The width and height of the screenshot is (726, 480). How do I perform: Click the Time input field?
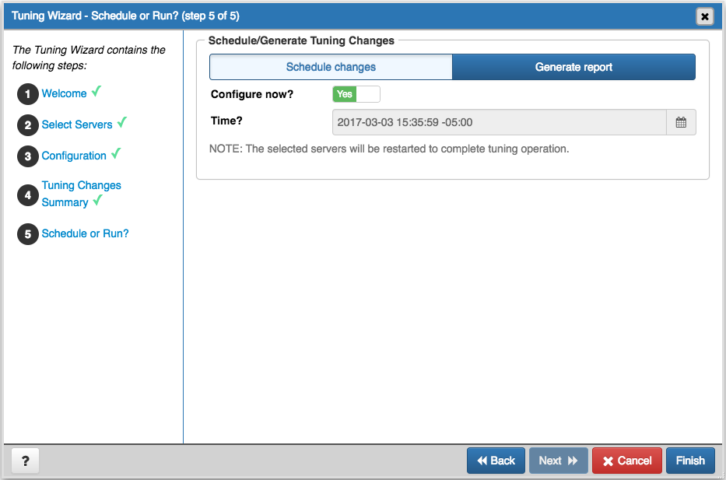pyautogui.click(x=500, y=122)
